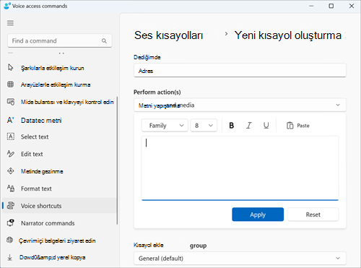The image size is (361, 268).
Task: Toggle Bold formatting
Action: [232, 126]
